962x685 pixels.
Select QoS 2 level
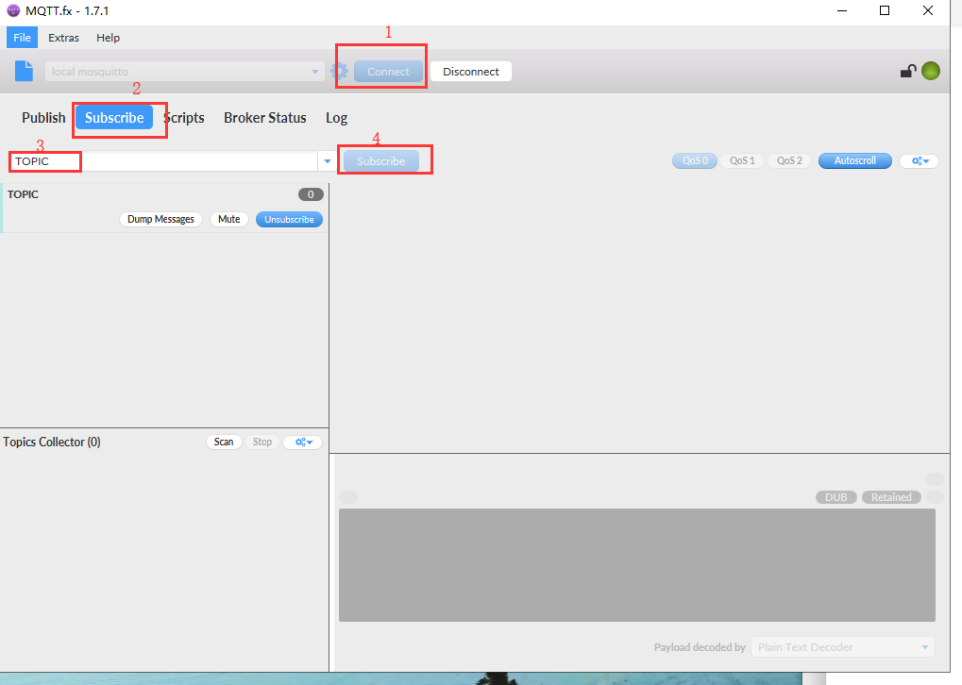(789, 161)
